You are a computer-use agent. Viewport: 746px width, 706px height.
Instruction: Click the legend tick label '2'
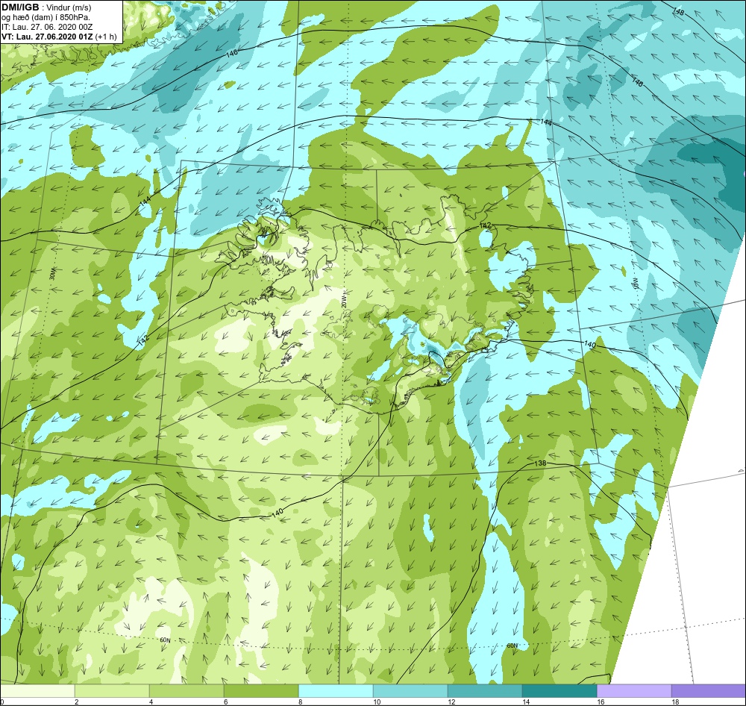pyautogui.click(x=77, y=702)
